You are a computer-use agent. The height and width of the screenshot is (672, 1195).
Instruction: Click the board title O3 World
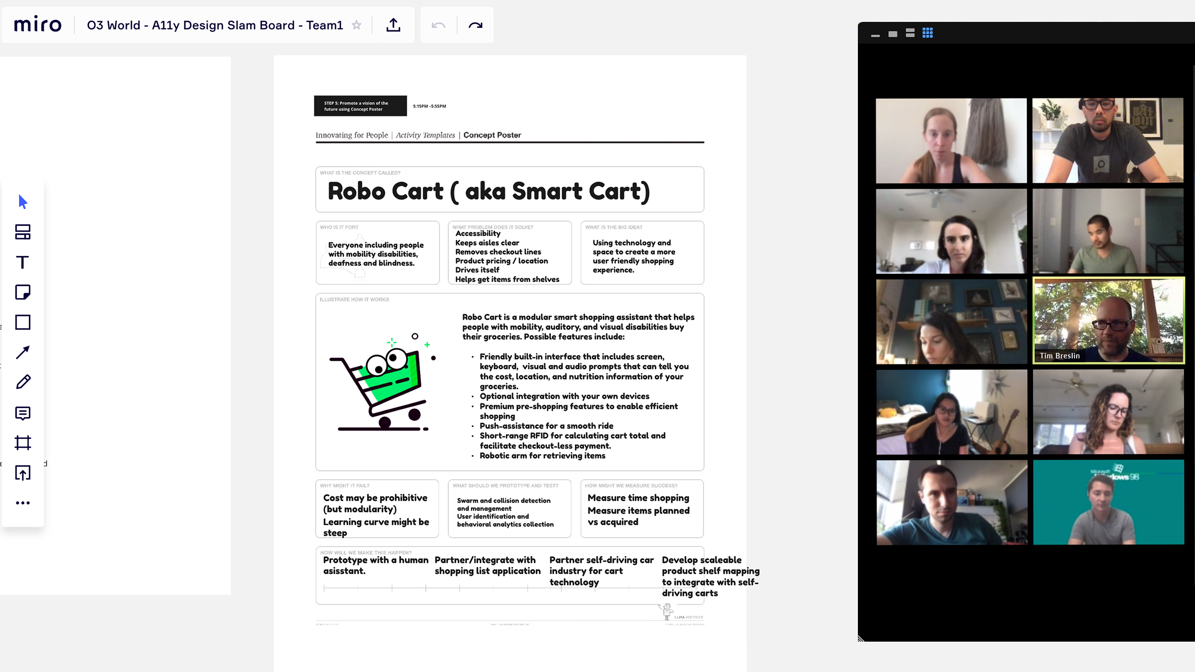(x=215, y=25)
